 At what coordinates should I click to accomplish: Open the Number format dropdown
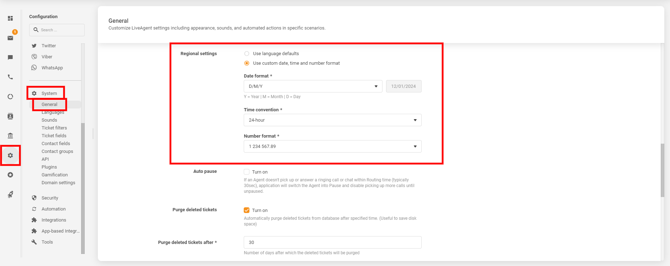(x=332, y=147)
